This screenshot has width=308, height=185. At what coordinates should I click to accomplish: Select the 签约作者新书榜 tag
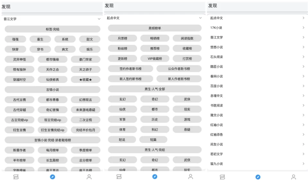point(130,69)
